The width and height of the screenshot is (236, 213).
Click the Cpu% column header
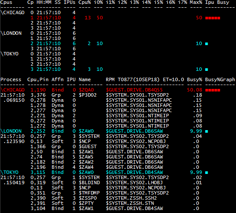[85, 3]
